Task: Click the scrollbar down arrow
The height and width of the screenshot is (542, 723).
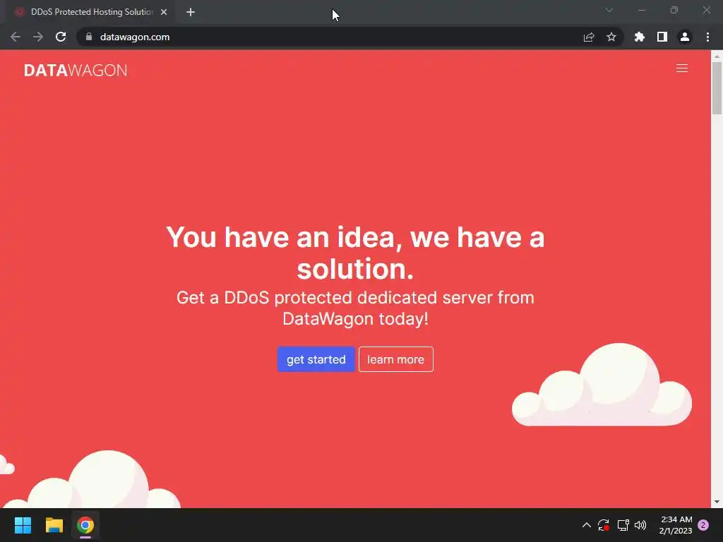Action: click(717, 502)
